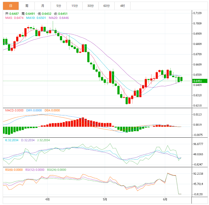The image size is (209, 205).
Task: Open the 15分 timeframe tab
Action: [74, 6]
